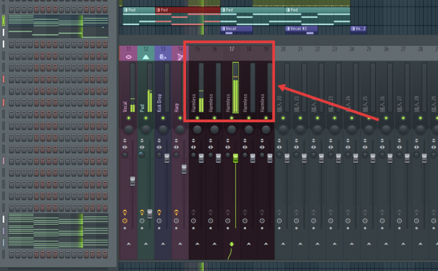Click the send arrow under Vocal track 11

(x=128, y=244)
